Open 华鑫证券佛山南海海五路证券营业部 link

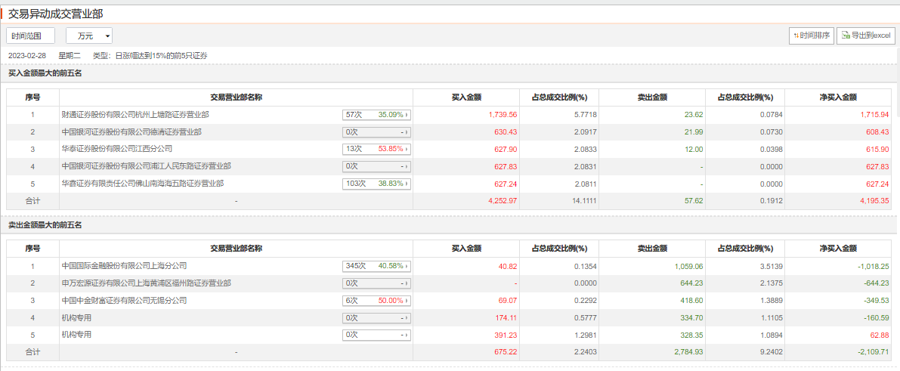[142, 183]
